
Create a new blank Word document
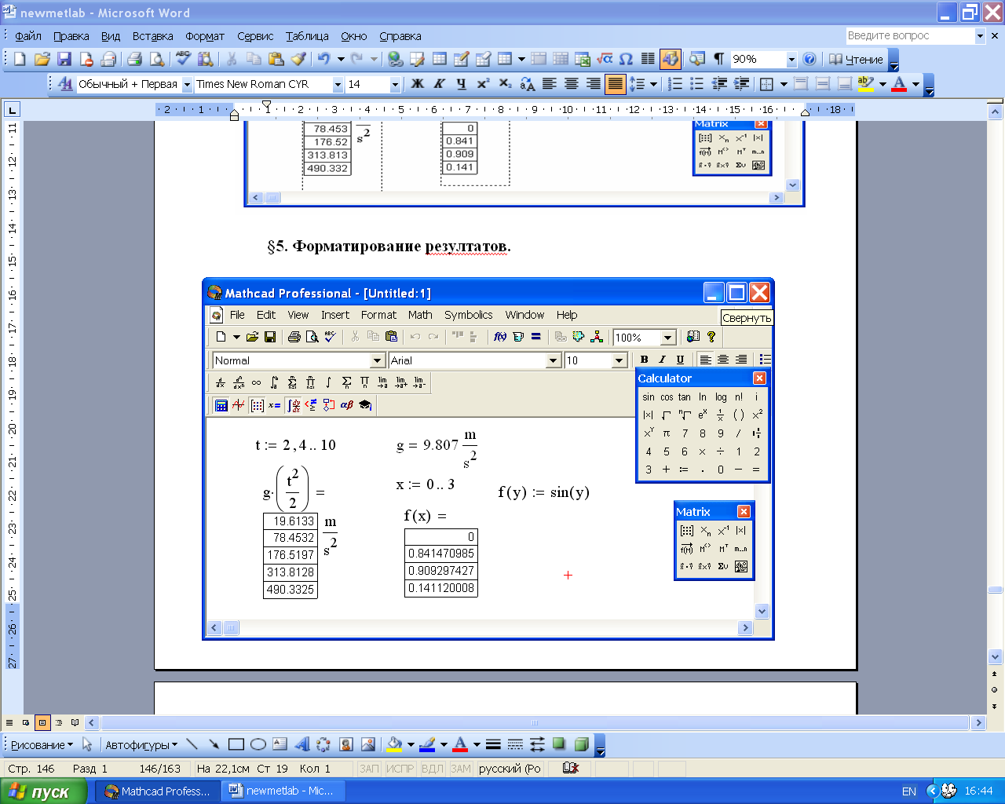(20, 60)
